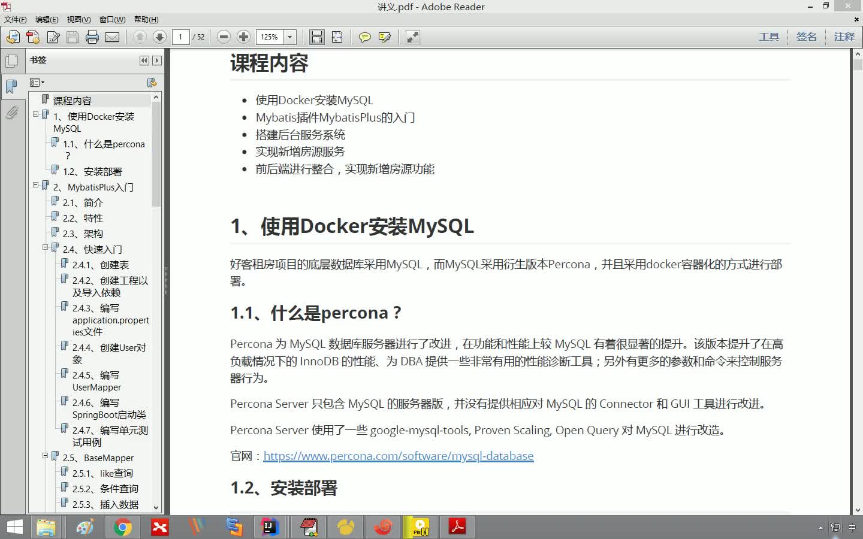Click the document vertical scrollbar thumb
863x539 pixels.
(858, 65)
